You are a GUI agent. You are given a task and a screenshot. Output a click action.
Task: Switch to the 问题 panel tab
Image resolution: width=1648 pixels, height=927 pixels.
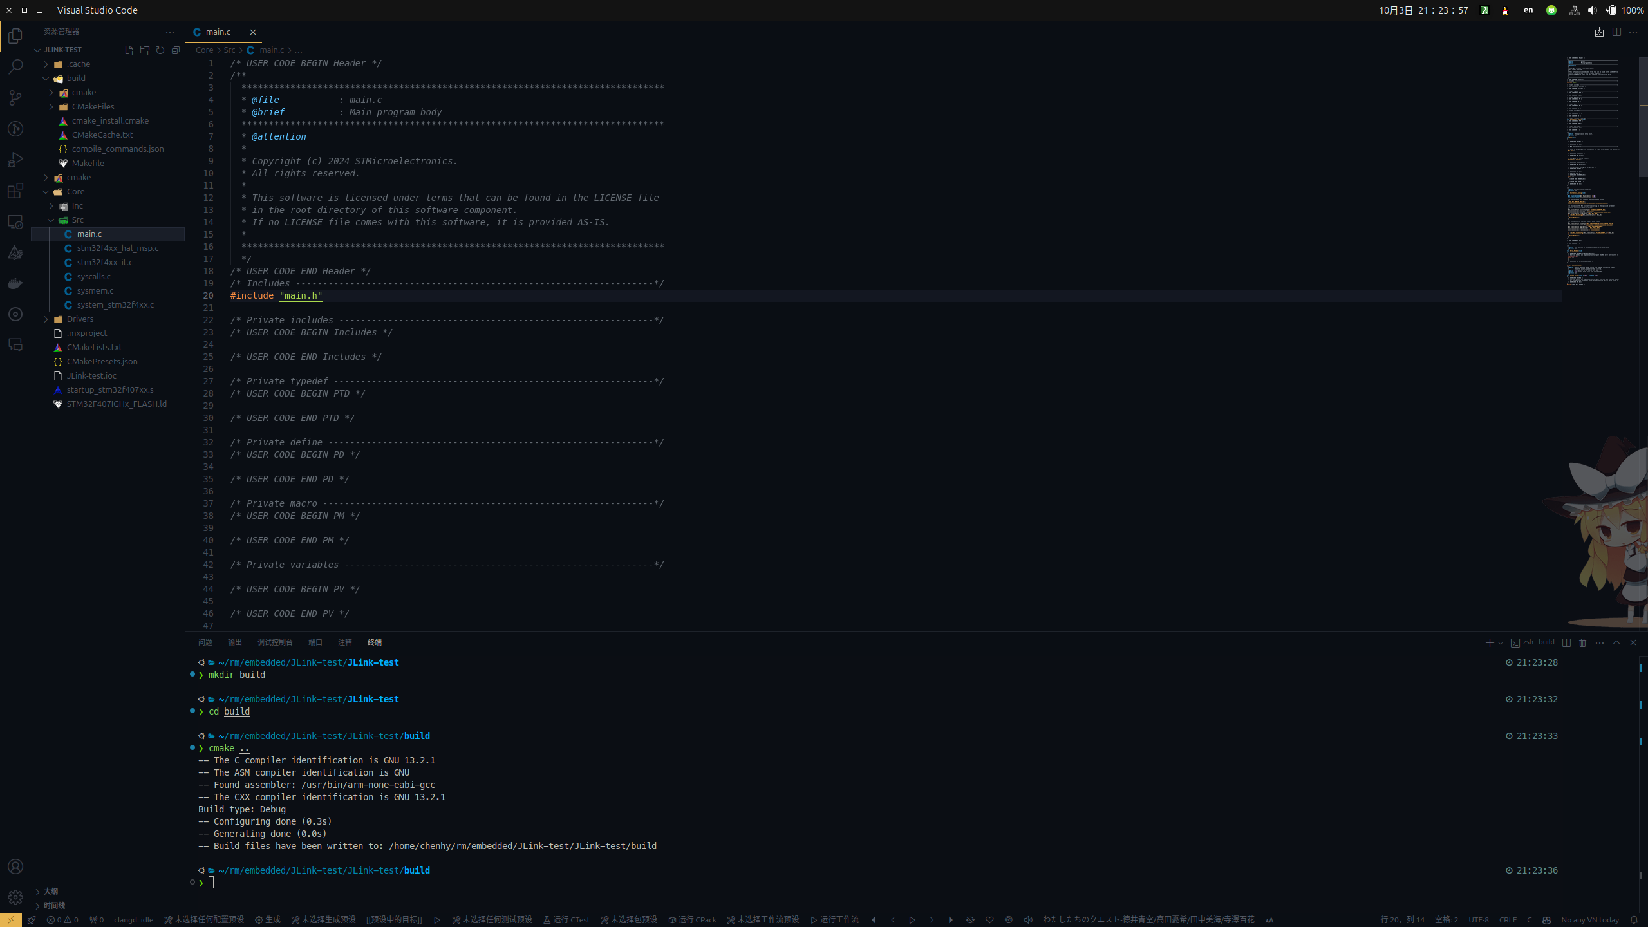click(205, 642)
